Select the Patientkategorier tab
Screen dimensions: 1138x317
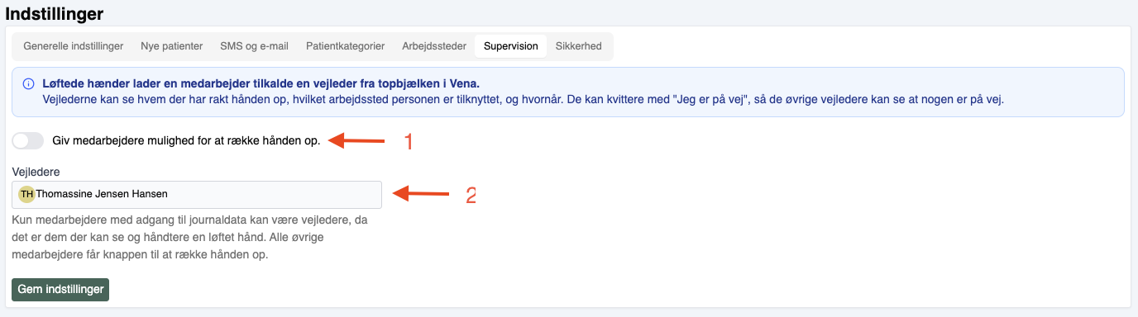pos(345,46)
